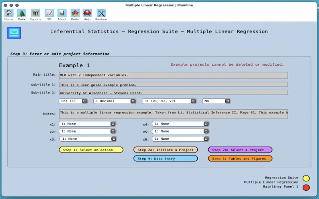This screenshot has width=319, height=199.
Task: Click the "x4:" label
Action: click(x=146, y=124)
